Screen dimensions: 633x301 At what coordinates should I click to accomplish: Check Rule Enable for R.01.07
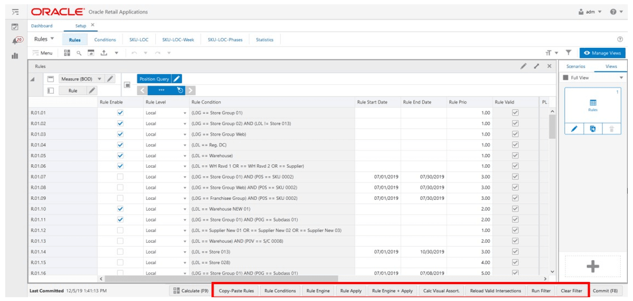tap(120, 177)
